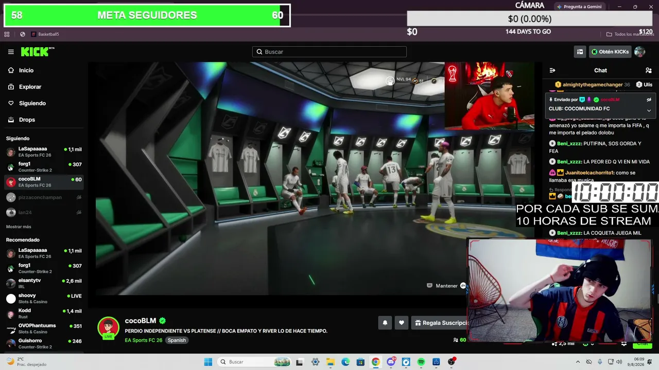Open Microsoft Store on taskbar
This screenshot has height=370, width=659.
click(360, 362)
